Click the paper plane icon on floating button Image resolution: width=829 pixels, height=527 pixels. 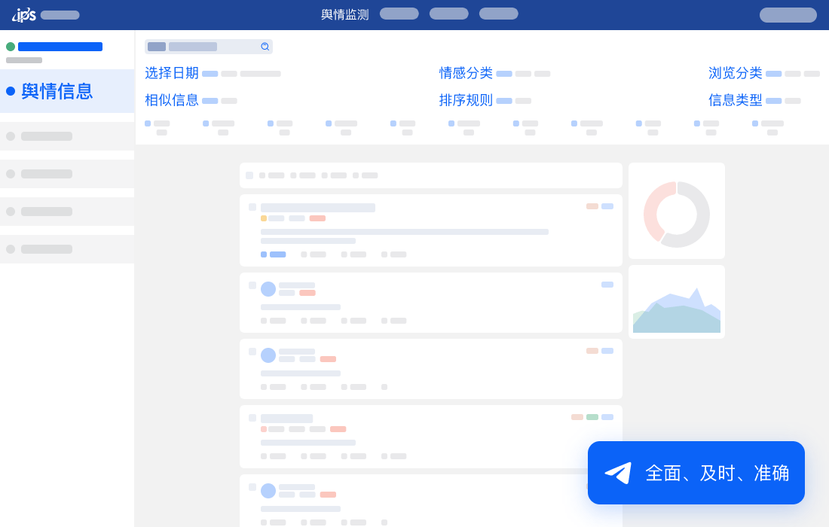pyautogui.click(x=618, y=473)
